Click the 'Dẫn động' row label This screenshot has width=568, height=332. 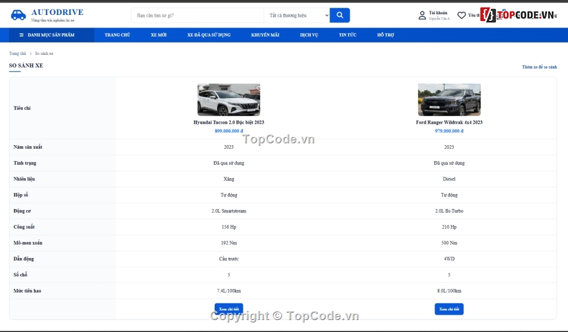[23, 259]
